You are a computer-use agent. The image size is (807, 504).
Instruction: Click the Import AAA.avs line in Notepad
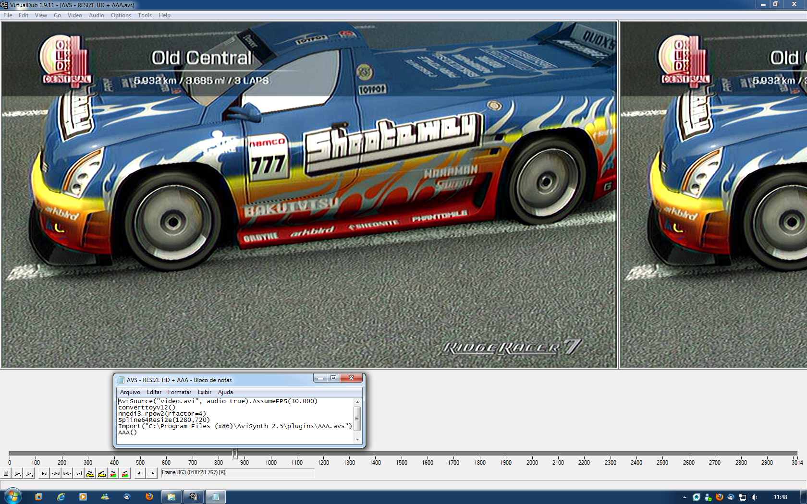(x=235, y=426)
